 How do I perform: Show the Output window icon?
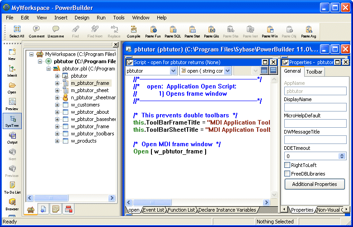[x=12, y=138]
